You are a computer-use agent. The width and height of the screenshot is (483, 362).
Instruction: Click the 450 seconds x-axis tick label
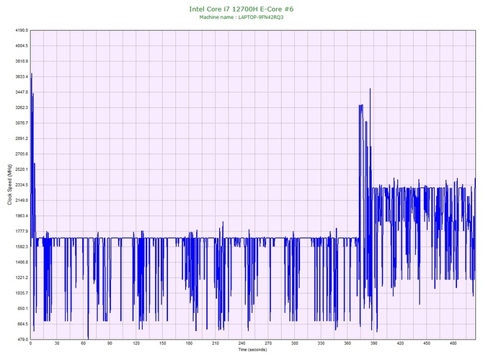427,343
